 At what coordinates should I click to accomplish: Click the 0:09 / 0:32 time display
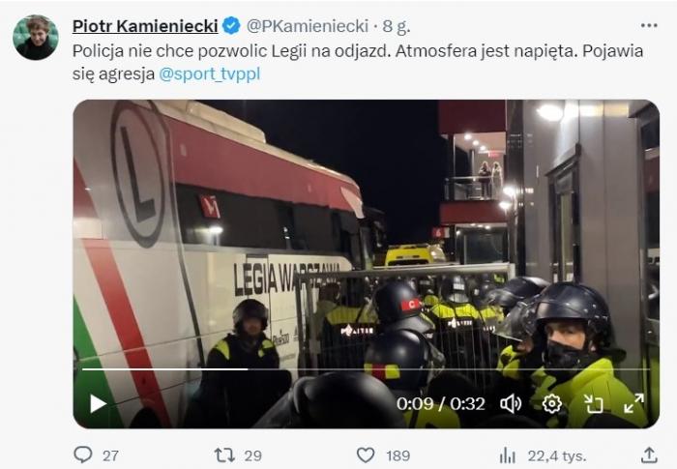441,404
